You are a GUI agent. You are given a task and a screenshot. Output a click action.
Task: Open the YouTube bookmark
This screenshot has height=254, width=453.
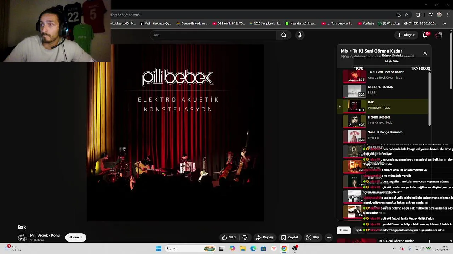(366, 24)
